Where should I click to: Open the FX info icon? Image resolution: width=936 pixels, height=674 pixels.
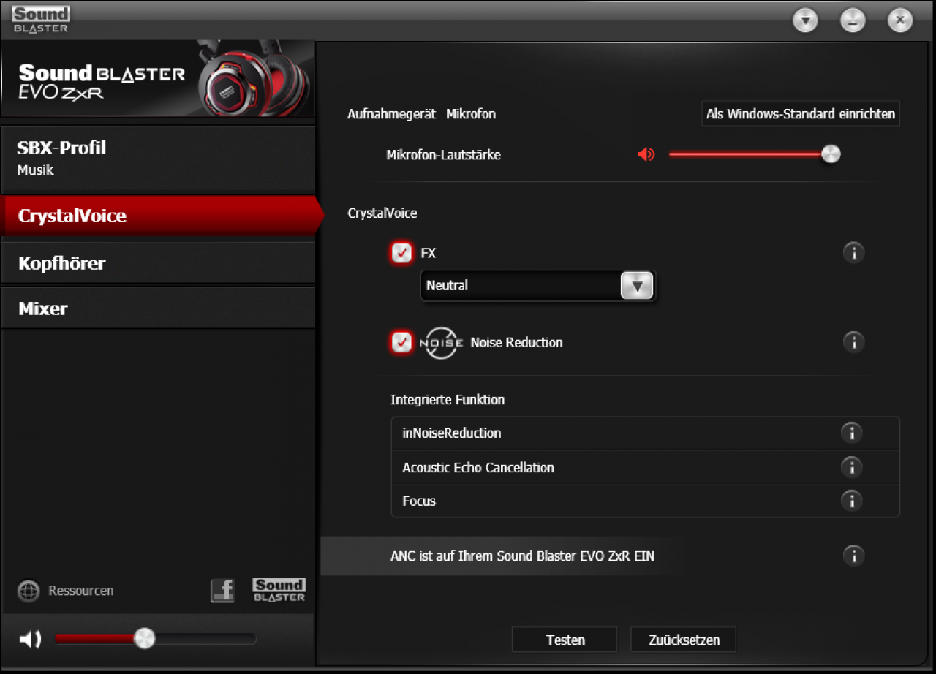click(x=853, y=253)
